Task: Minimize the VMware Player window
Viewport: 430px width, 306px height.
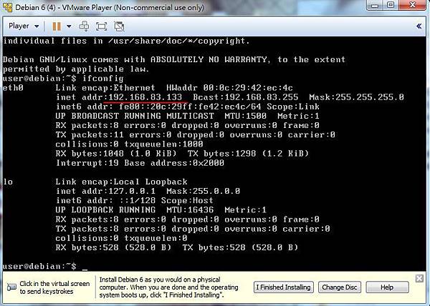Action: tap(375, 5)
